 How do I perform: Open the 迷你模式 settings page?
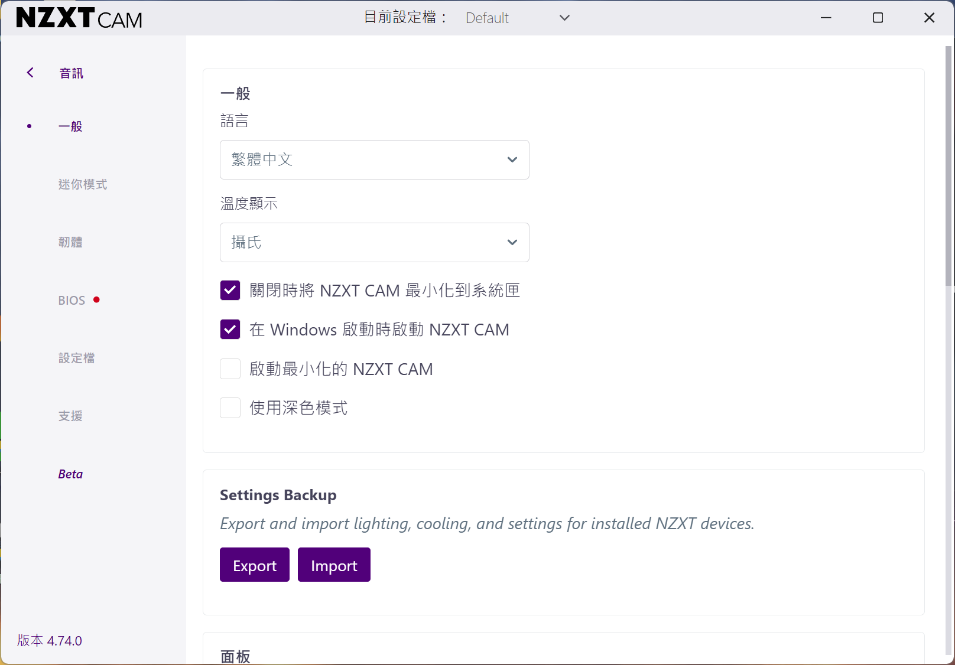(83, 184)
